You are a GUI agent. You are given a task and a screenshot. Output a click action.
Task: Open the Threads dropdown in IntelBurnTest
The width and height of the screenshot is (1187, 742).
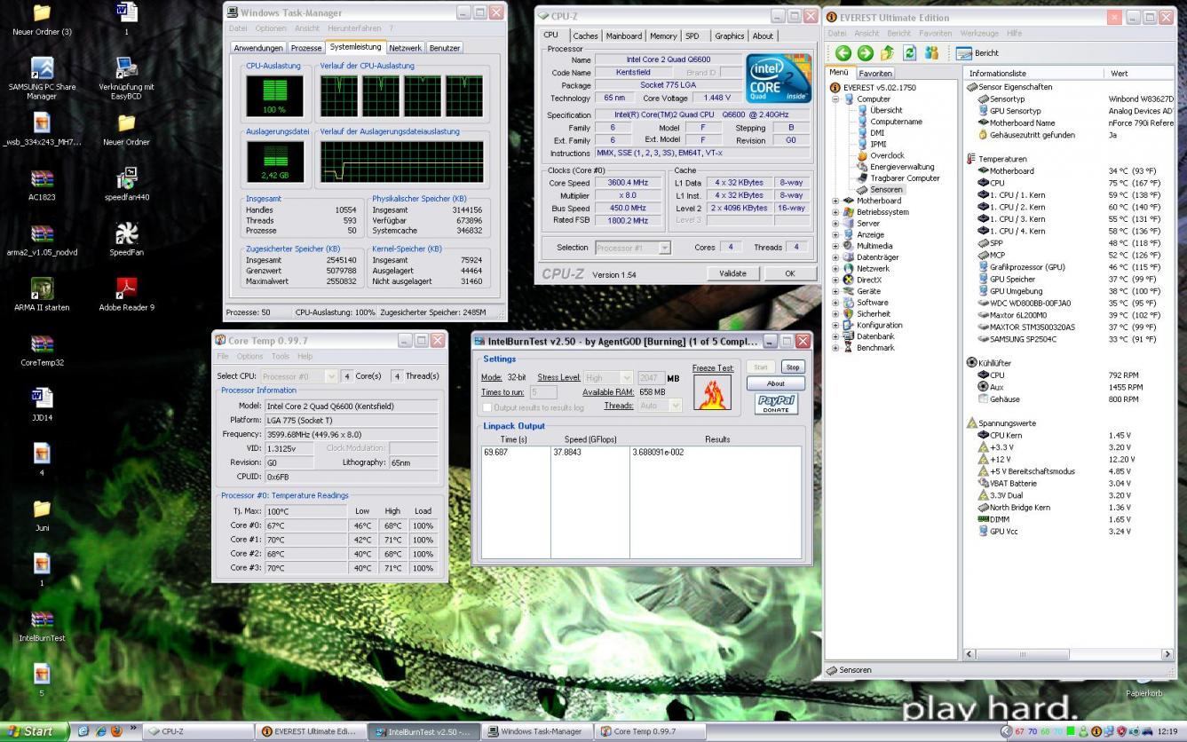pos(674,405)
